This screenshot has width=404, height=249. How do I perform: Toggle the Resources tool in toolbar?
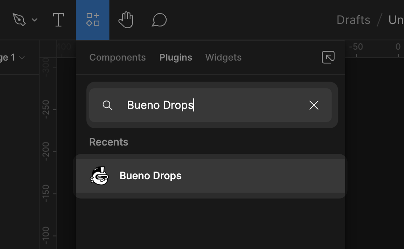[93, 20]
